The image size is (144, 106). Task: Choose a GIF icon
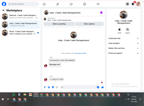coord(57,87)
